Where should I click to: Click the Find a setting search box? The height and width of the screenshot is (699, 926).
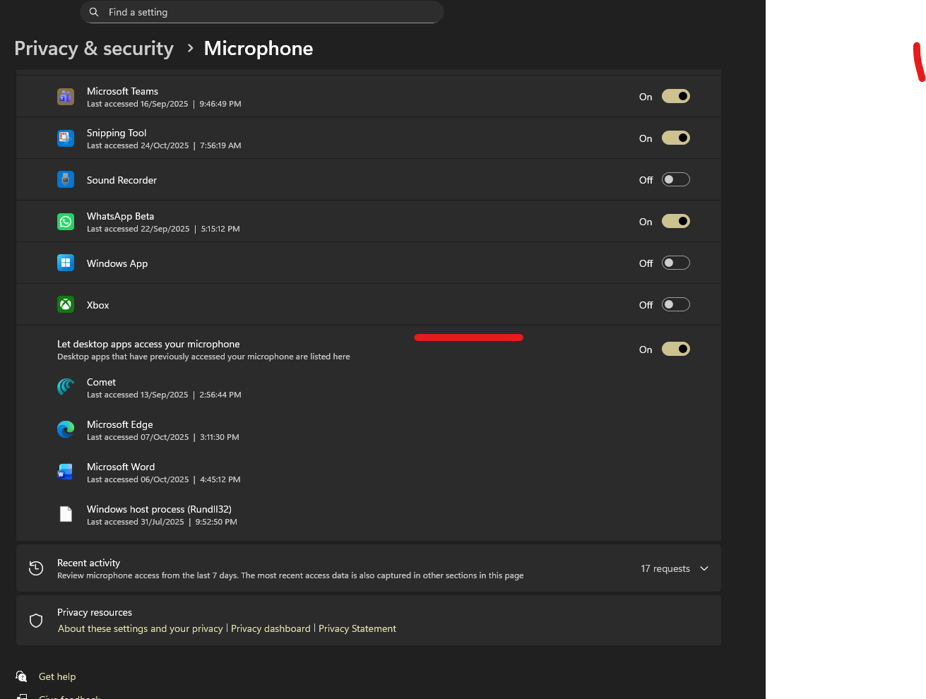pyautogui.click(x=262, y=12)
